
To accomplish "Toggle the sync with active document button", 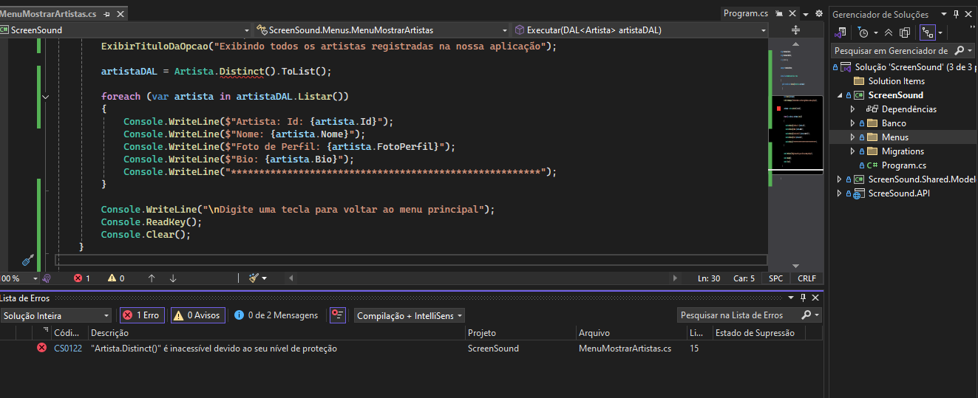I will tap(927, 32).
